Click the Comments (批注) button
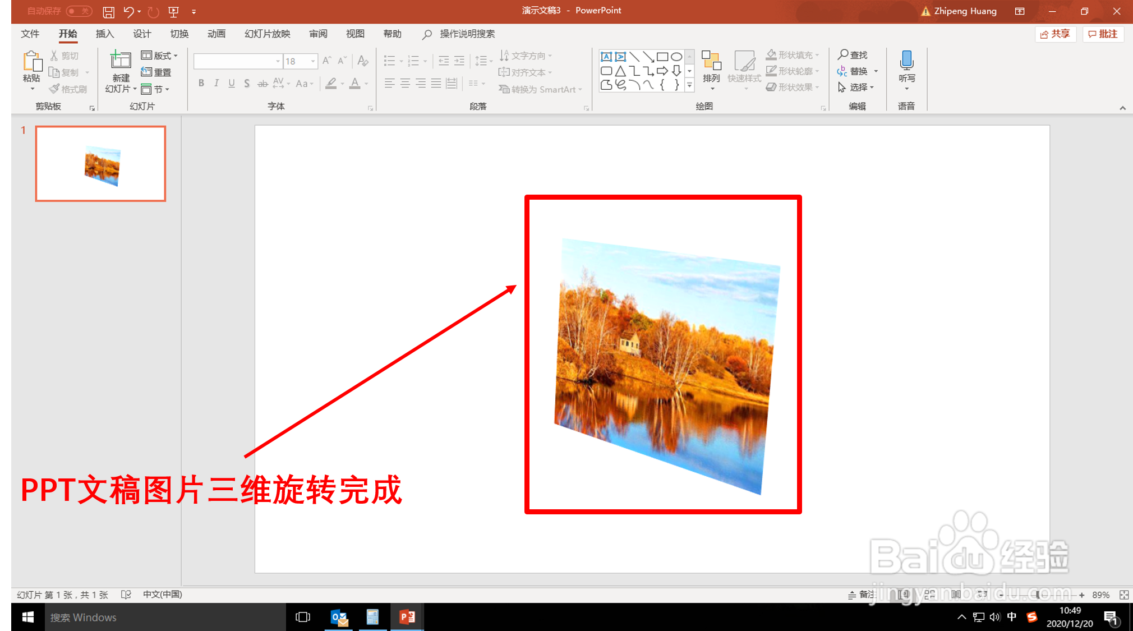 (x=1103, y=34)
